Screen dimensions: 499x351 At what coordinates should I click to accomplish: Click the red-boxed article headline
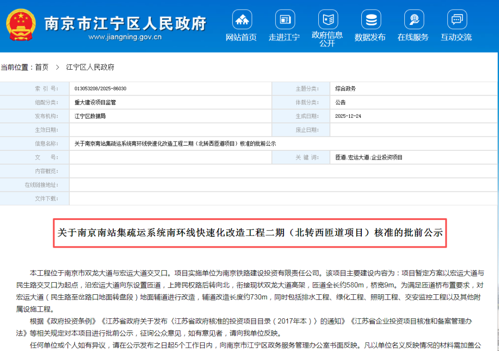[x=250, y=233]
